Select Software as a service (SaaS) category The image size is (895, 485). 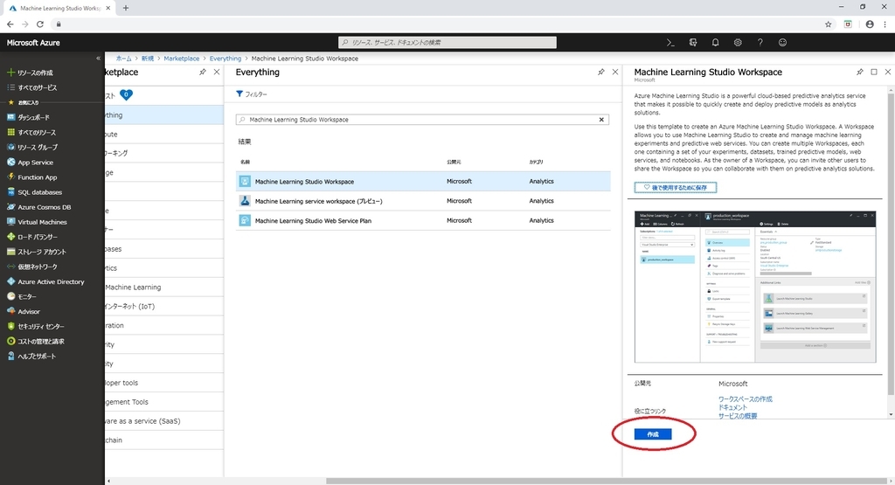click(x=163, y=421)
